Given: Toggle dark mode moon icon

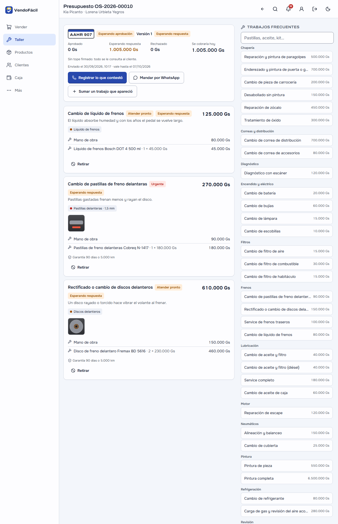Looking at the screenshot, I should (x=328, y=9).
